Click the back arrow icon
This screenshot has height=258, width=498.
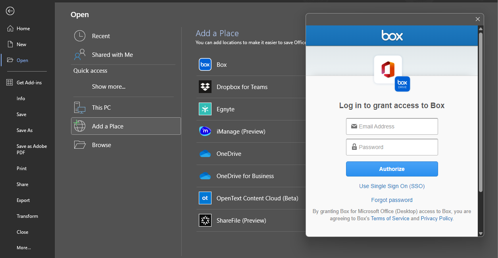pos(10,11)
